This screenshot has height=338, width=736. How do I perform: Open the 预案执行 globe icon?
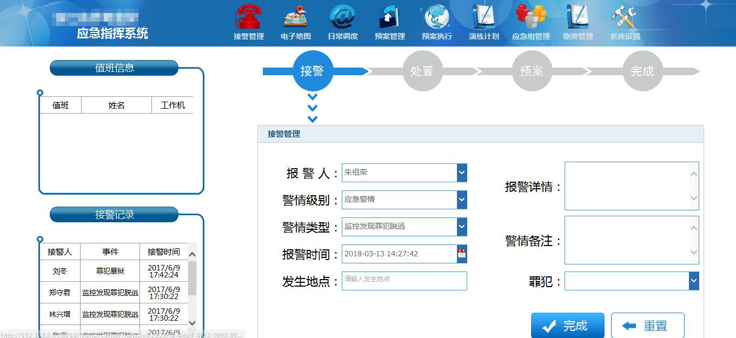pyautogui.click(x=436, y=17)
